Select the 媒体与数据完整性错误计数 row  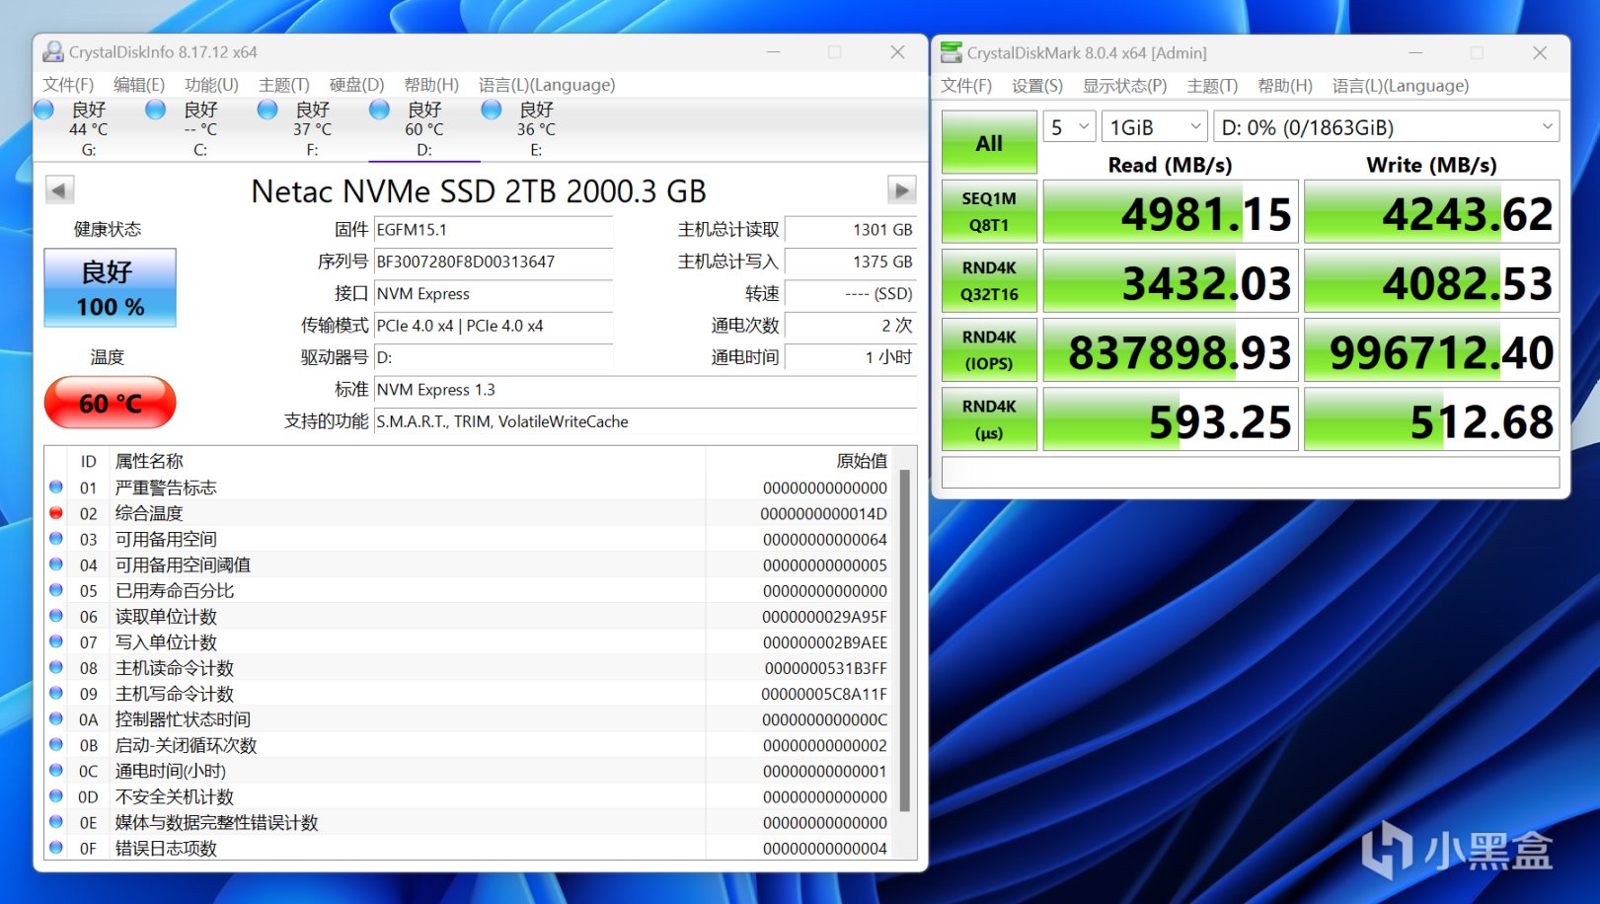470,822
